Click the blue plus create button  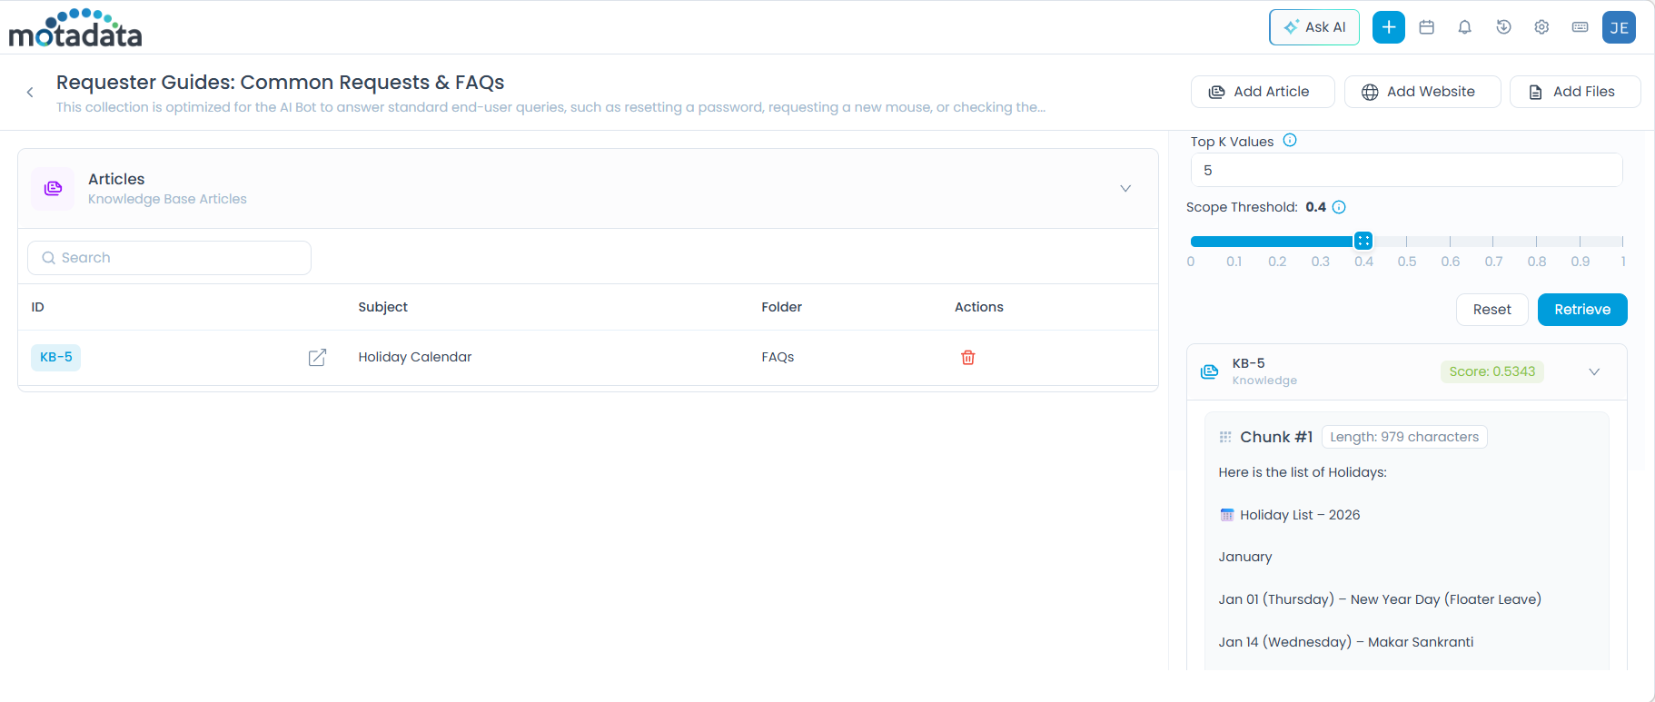(1388, 27)
